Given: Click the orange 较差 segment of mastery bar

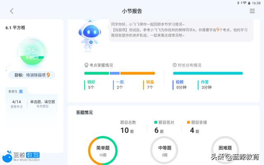Looking at the screenshot, I should click(137, 73).
